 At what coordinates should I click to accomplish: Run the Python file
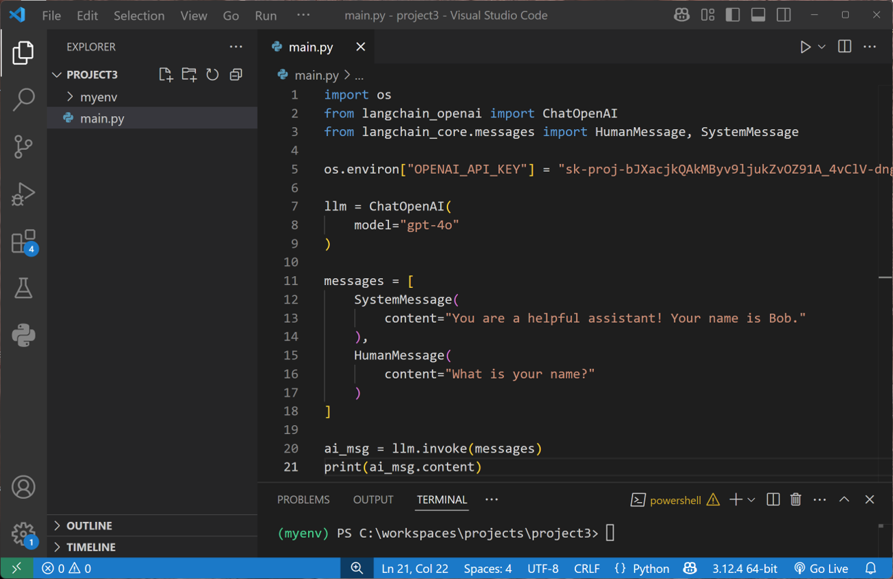(x=805, y=47)
